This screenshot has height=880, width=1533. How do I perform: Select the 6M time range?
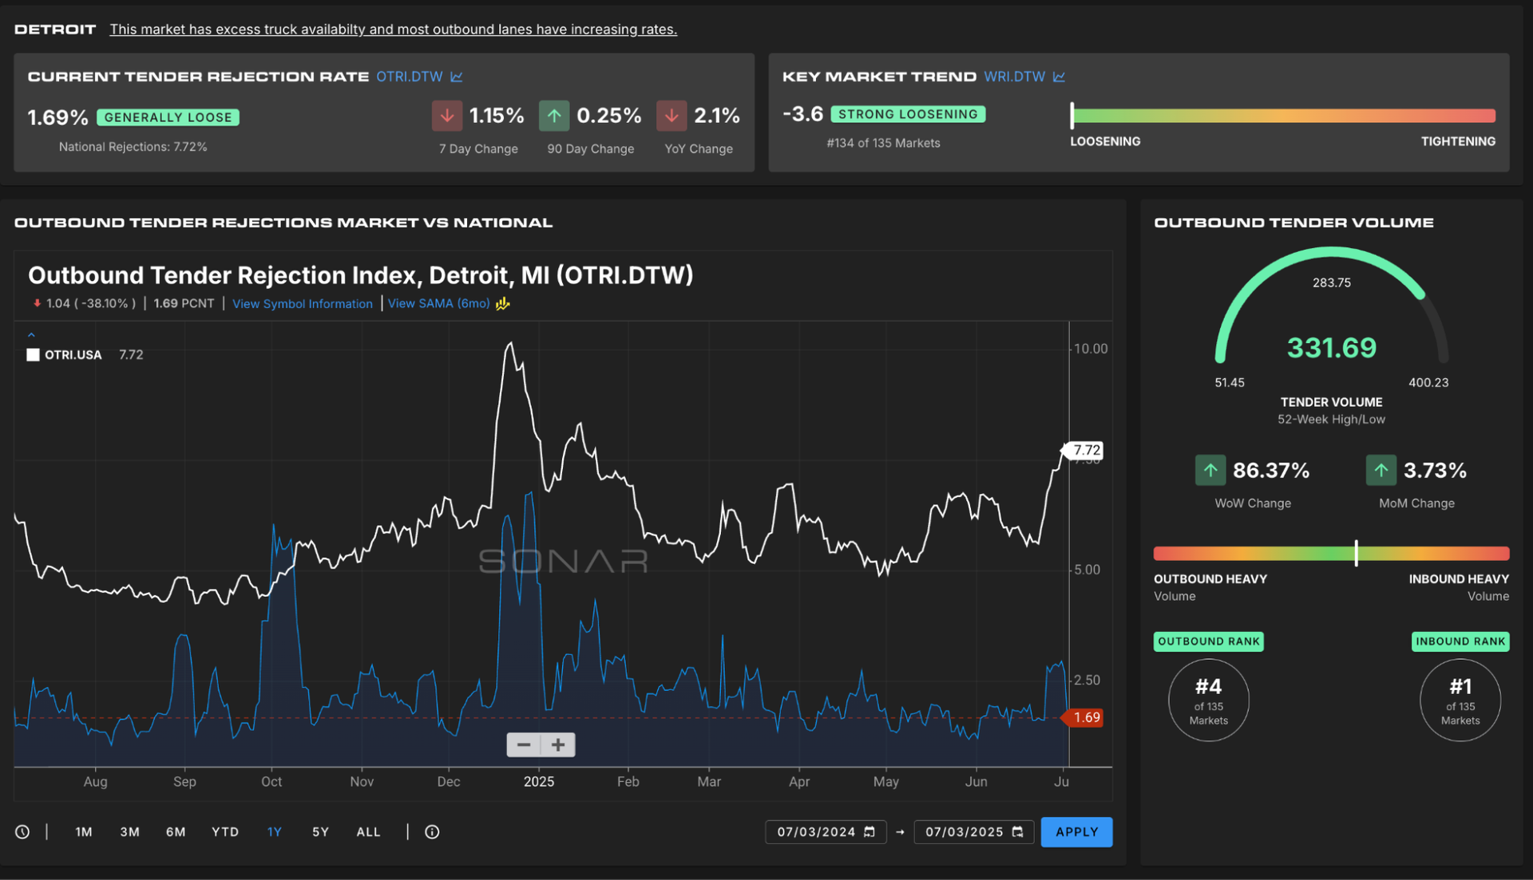(x=176, y=832)
